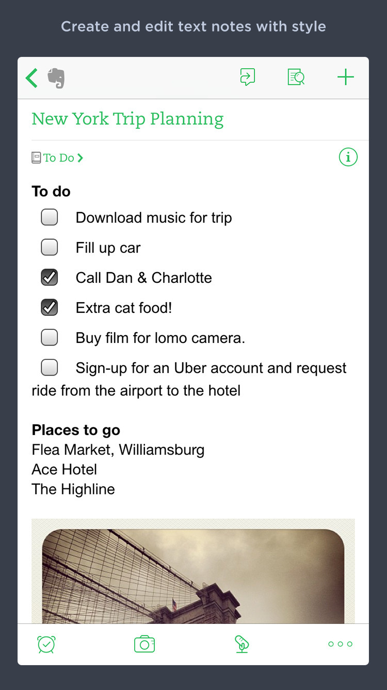The height and width of the screenshot is (690, 387).
Task: Tap the camera icon
Action: 144,644
